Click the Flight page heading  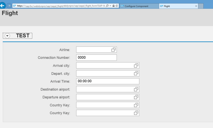pos(10,13)
